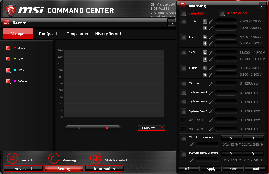Edit 3.3 V high limit pencil icon
269x174 pixels.
tap(211, 28)
